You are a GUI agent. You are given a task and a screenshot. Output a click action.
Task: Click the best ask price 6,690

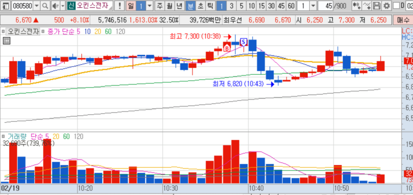coord(256,20)
